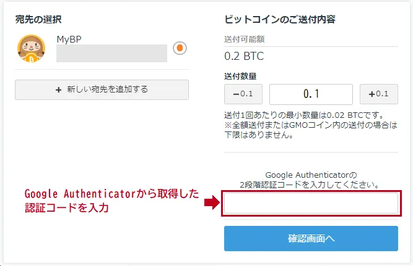Decrease the amount with the −0.1 button

click(x=243, y=94)
